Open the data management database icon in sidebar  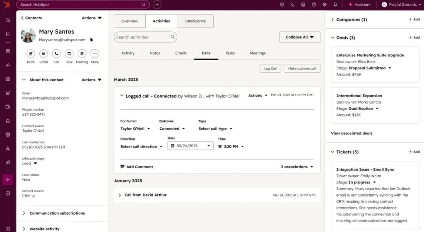click(x=8, y=134)
